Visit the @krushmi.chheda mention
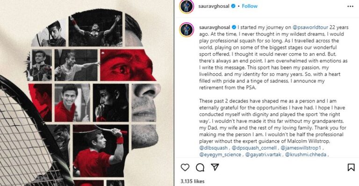Screen dimensions: 359x186 (x=306, y=154)
